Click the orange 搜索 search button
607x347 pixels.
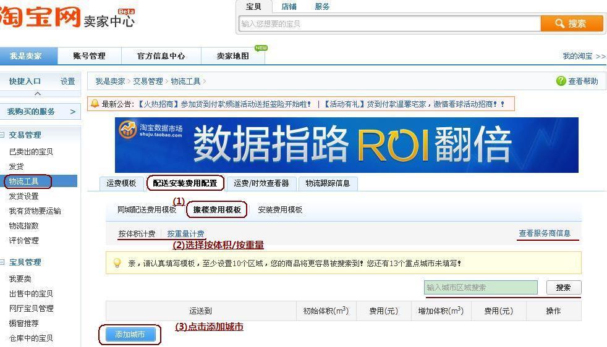(x=571, y=23)
